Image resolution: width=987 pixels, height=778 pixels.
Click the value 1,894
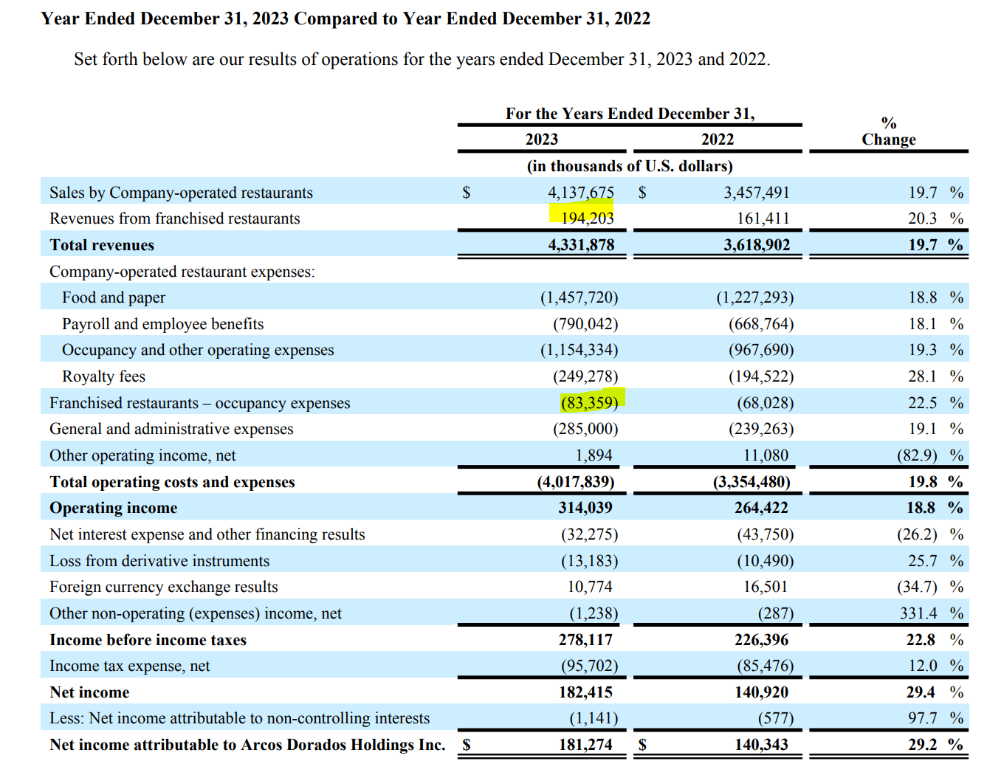click(594, 455)
